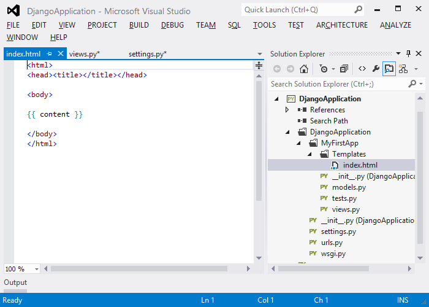Click the editor split handle icon

[259, 66]
